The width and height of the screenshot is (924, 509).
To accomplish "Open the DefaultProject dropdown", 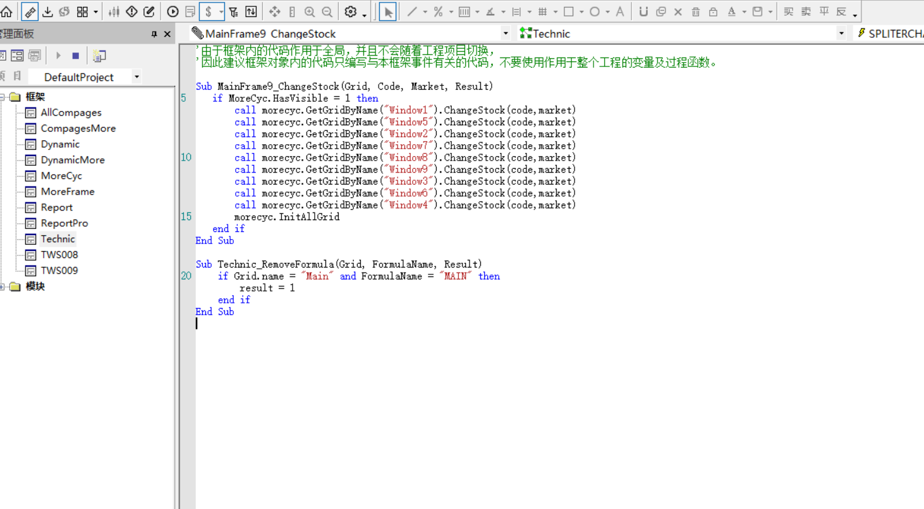I will tap(137, 77).
